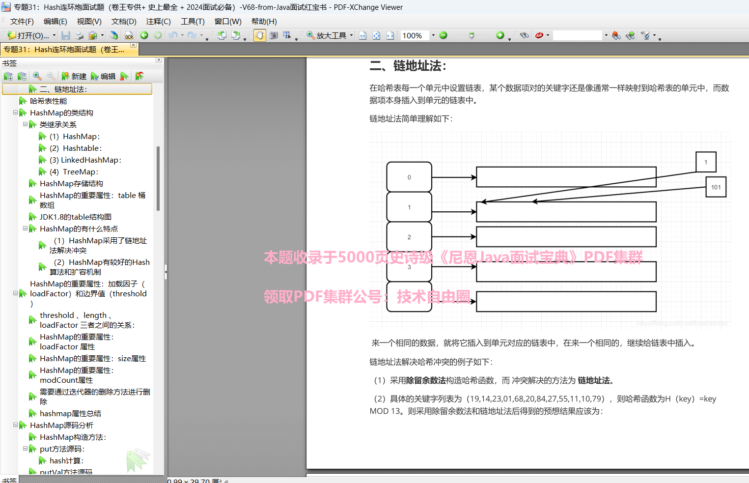The height and width of the screenshot is (483, 749).
Task: Open the 注释(C) menu
Action: coord(159,22)
